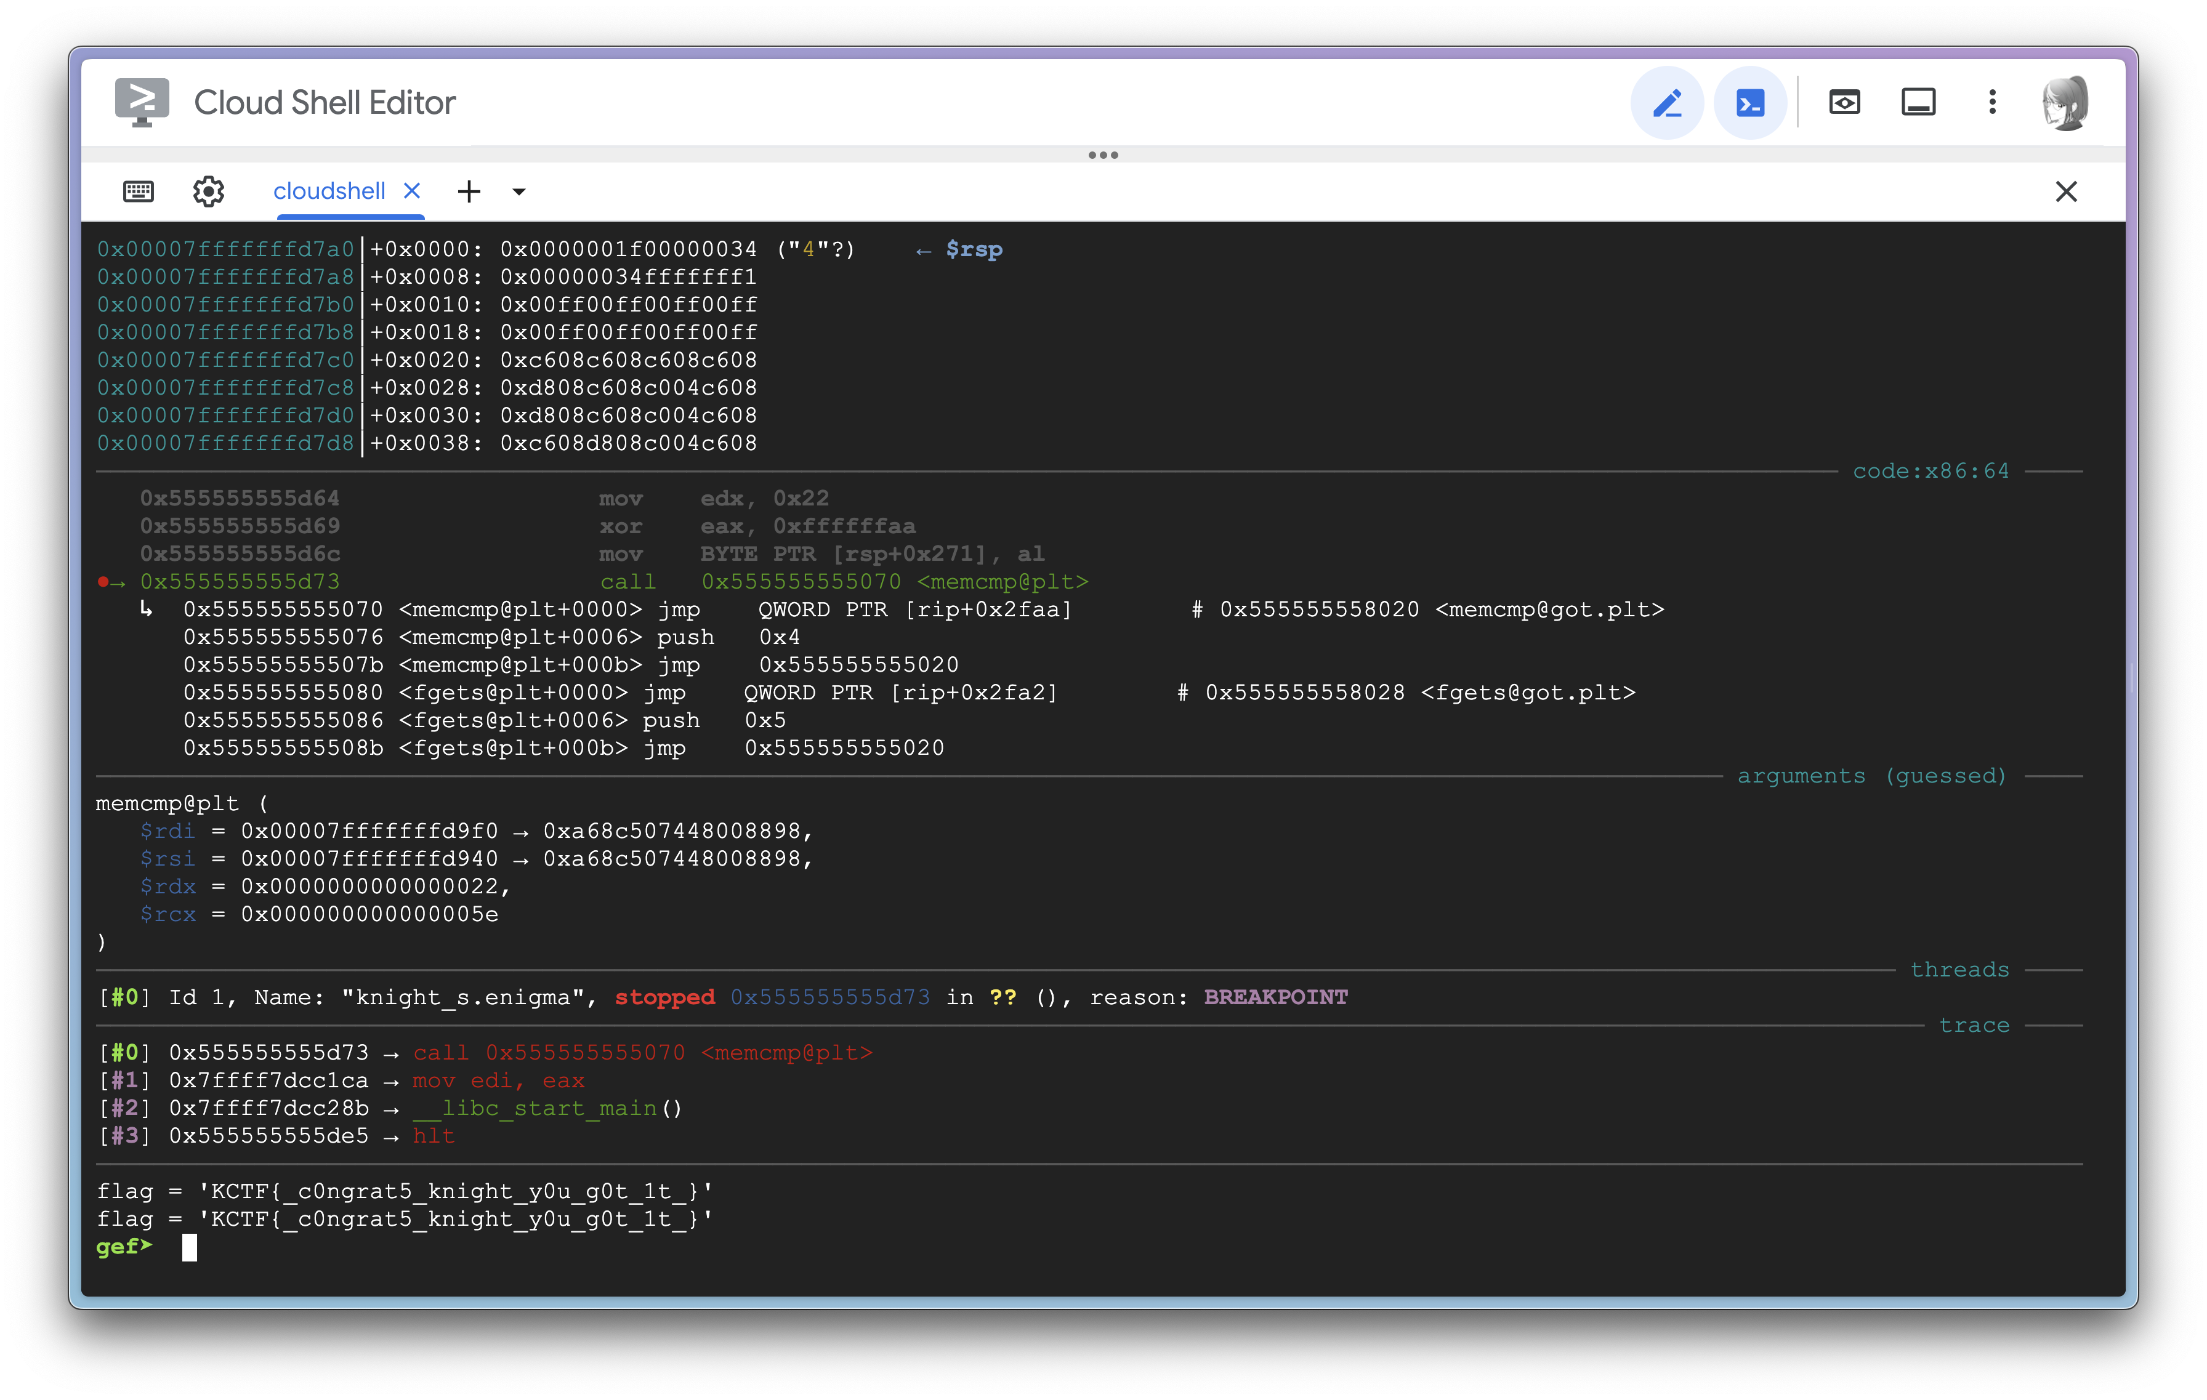Add a new terminal tab with plus

(x=469, y=191)
